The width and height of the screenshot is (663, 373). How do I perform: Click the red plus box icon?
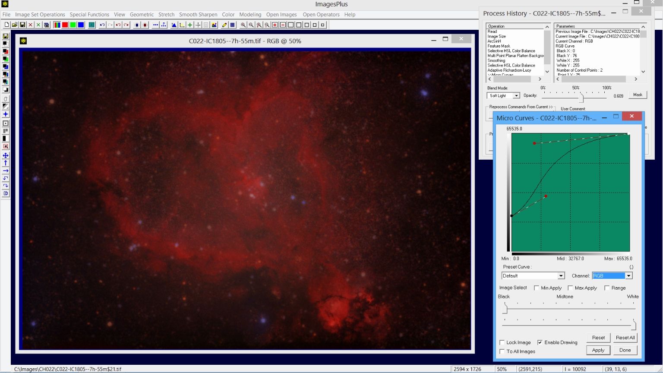coord(275,25)
